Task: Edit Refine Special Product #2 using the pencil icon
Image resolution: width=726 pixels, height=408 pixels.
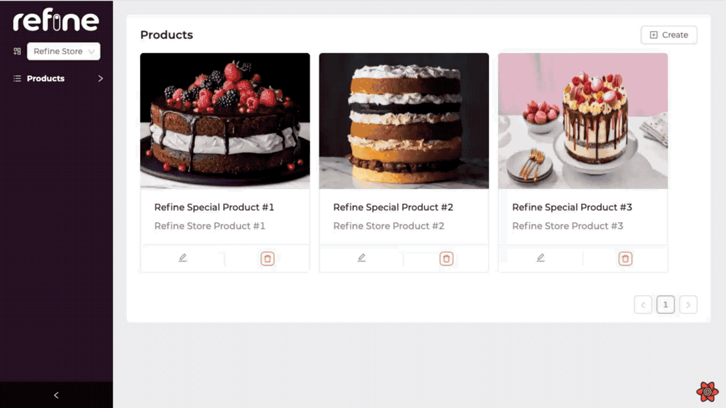Action: pyautogui.click(x=361, y=258)
